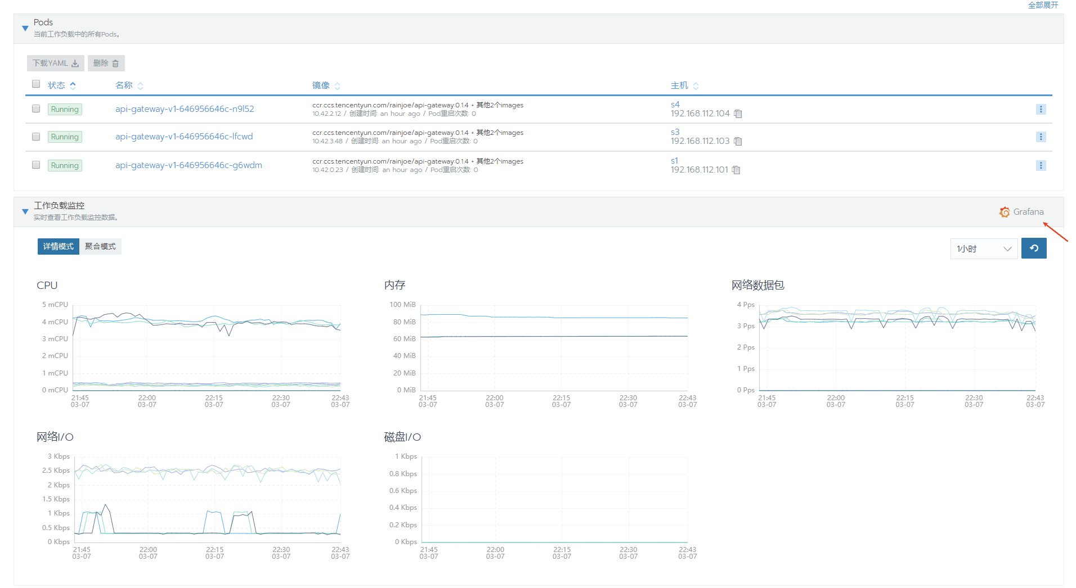
Task: Click pod IP 10.42.3.48 text
Action: [x=328, y=141]
